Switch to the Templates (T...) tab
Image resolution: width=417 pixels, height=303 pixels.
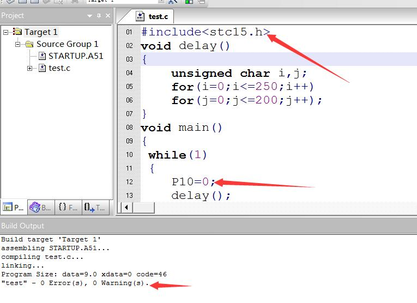pos(95,207)
